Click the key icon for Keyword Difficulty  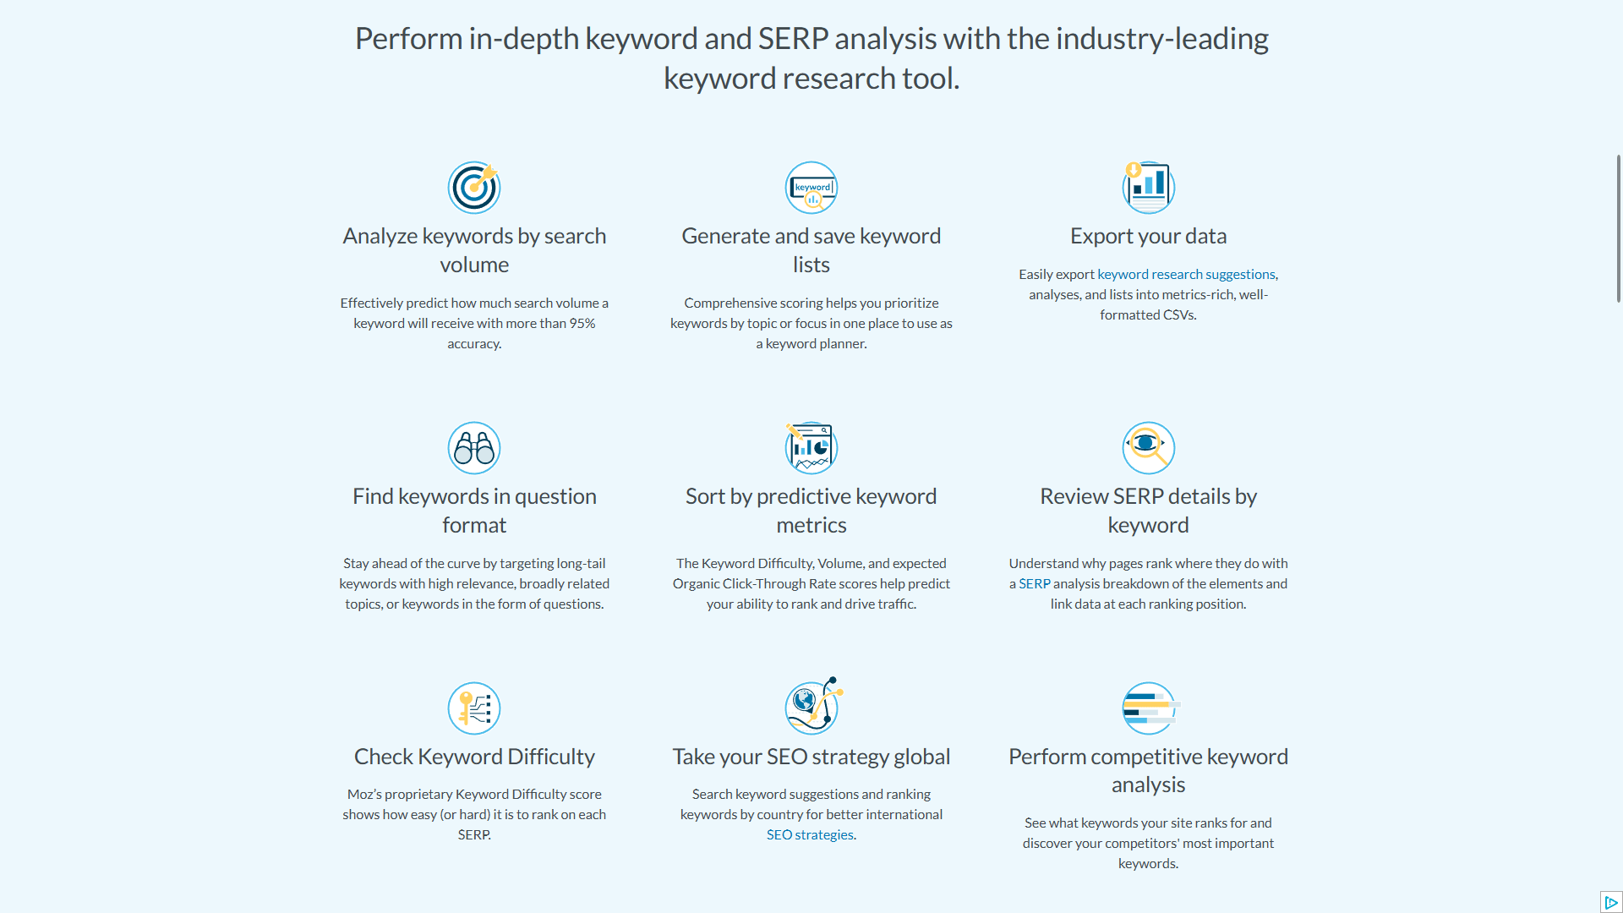tap(474, 708)
